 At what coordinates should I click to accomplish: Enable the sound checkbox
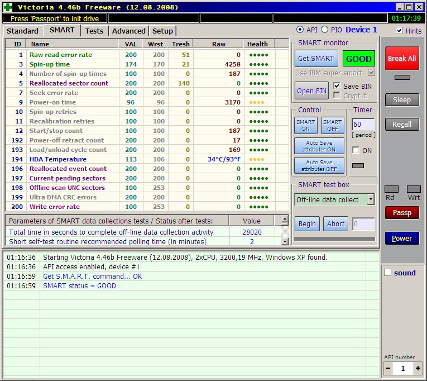pos(388,273)
